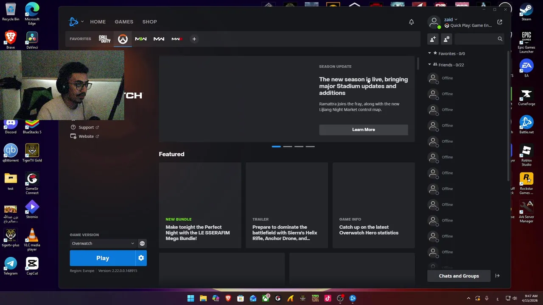Open VLC media player desktop icon

click(32, 240)
